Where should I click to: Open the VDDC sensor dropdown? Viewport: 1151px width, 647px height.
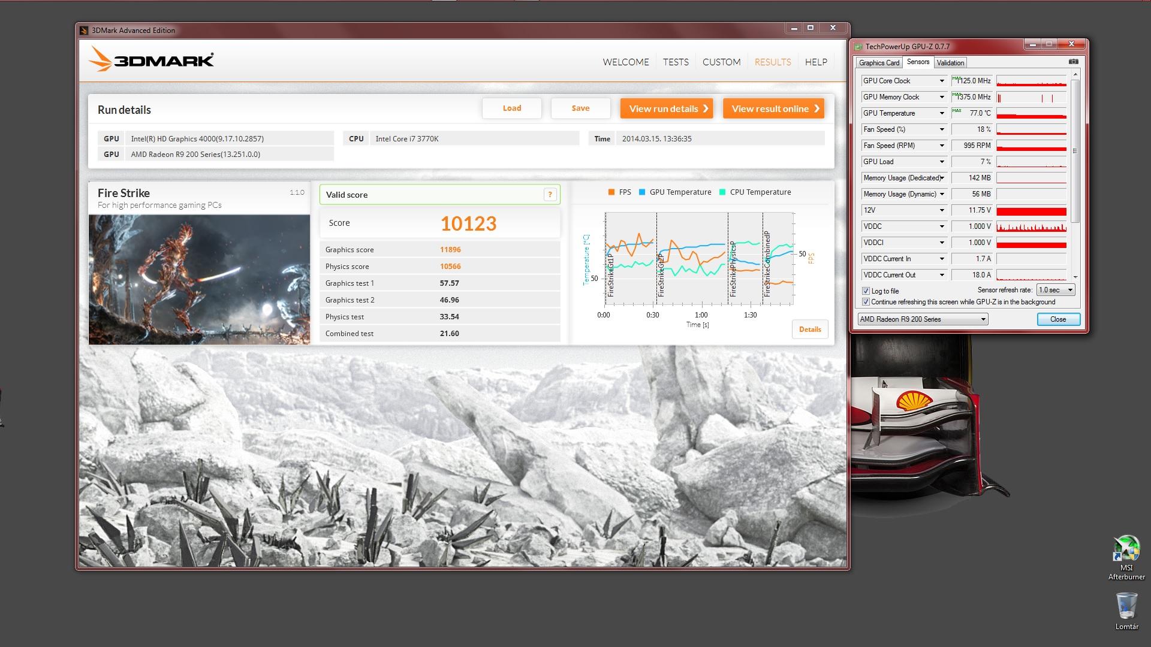pyautogui.click(x=942, y=226)
